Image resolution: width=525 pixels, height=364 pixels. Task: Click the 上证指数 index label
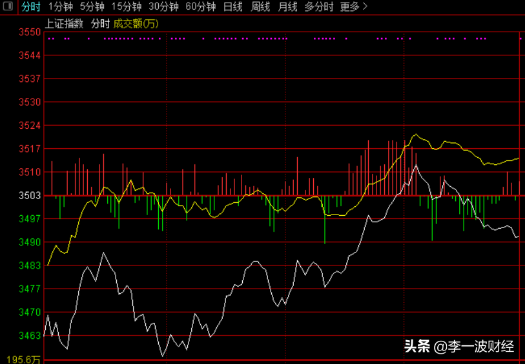pos(64,24)
